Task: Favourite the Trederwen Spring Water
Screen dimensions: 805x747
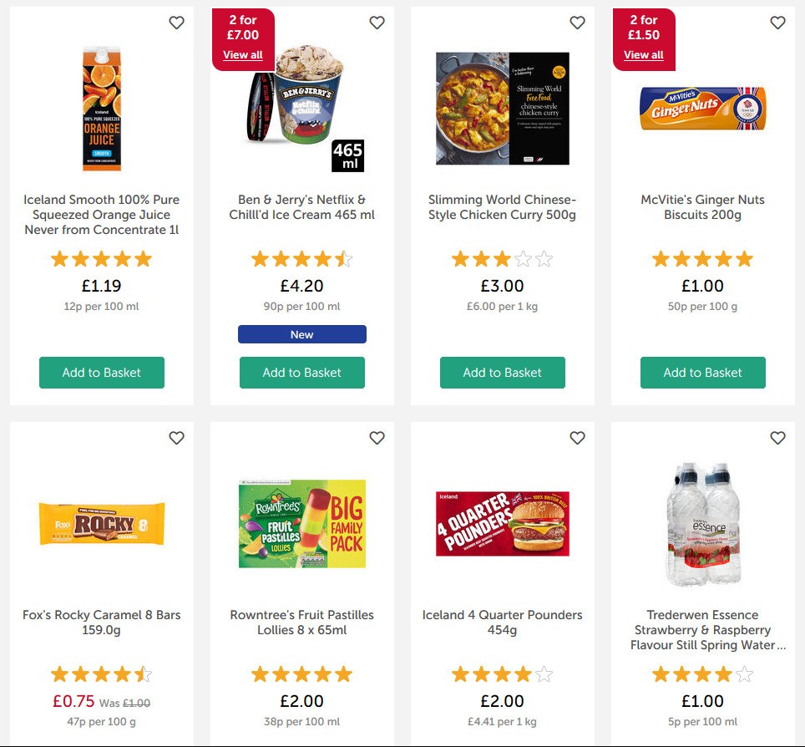Action: point(777,438)
